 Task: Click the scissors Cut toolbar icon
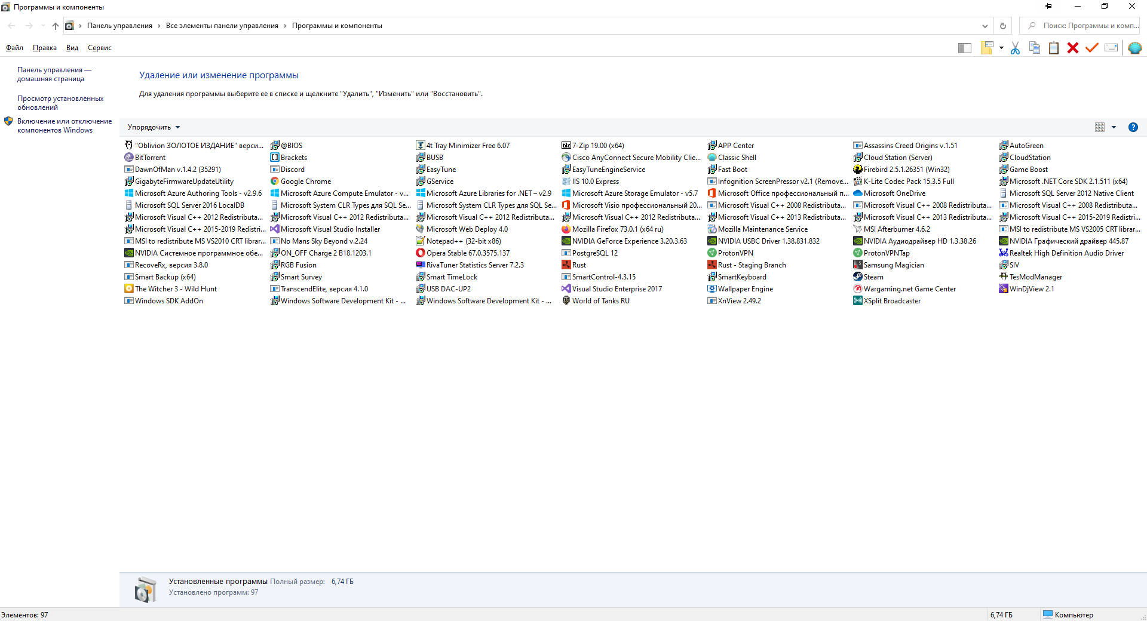1015,48
